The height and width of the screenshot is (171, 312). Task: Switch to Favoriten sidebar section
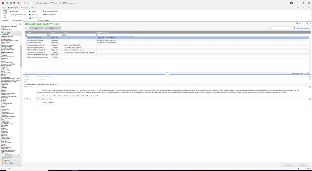11,160
